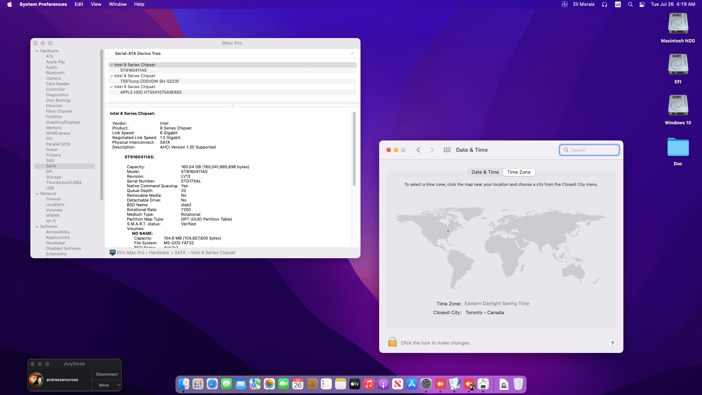This screenshot has width=702, height=395.
Task: Click Disconnect in the AnyDesk panel
Action: tap(106, 374)
